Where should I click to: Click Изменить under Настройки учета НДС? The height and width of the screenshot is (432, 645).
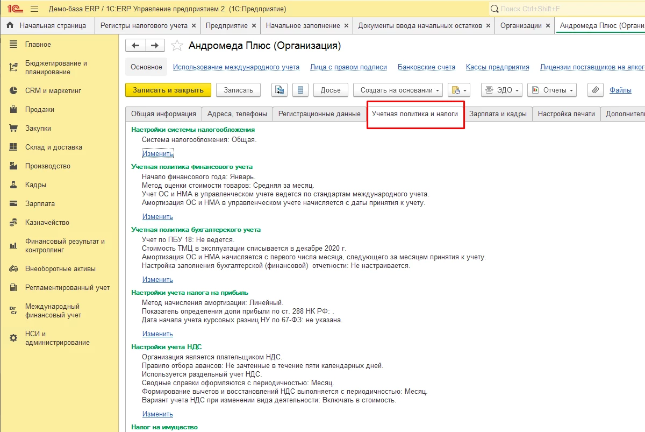[157, 414]
